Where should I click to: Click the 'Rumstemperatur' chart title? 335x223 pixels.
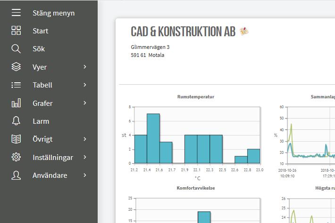tap(196, 97)
